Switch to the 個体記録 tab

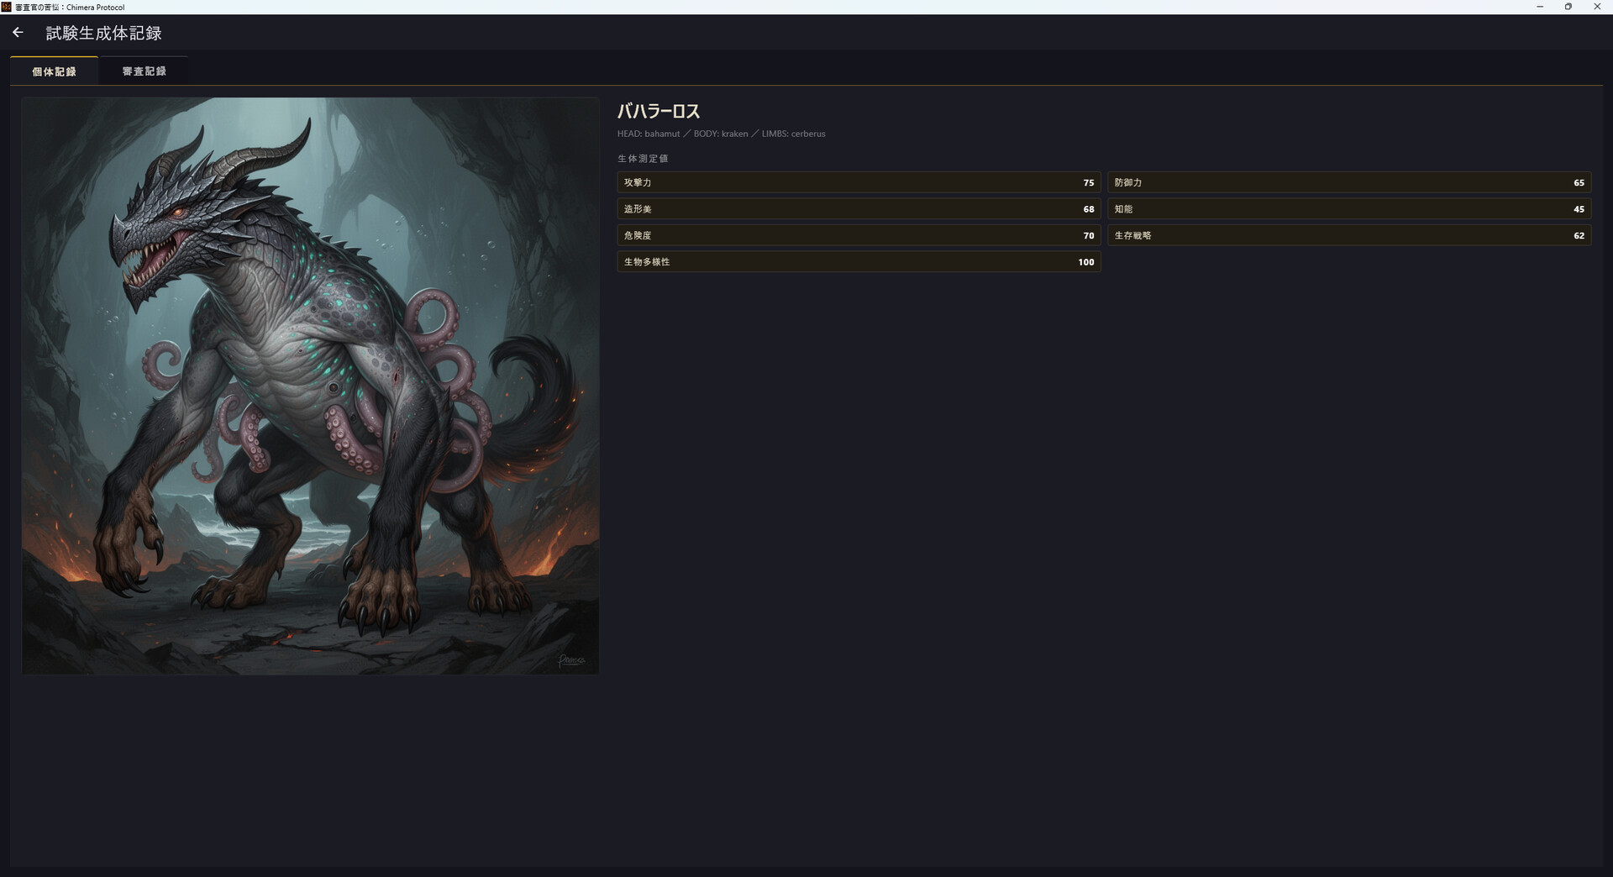pyautogui.click(x=54, y=71)
